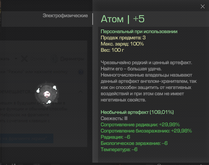Screen dimensions: 209x165
Task: Click the 'Макс. заряд: 100%' line
Action: click(x=122, y=44)
